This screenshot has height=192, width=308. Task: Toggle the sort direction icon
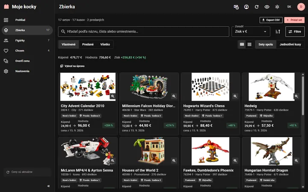(278, 32)
